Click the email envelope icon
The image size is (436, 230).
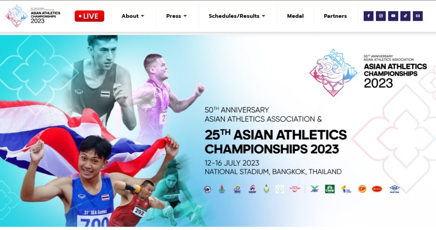point(418,16)
